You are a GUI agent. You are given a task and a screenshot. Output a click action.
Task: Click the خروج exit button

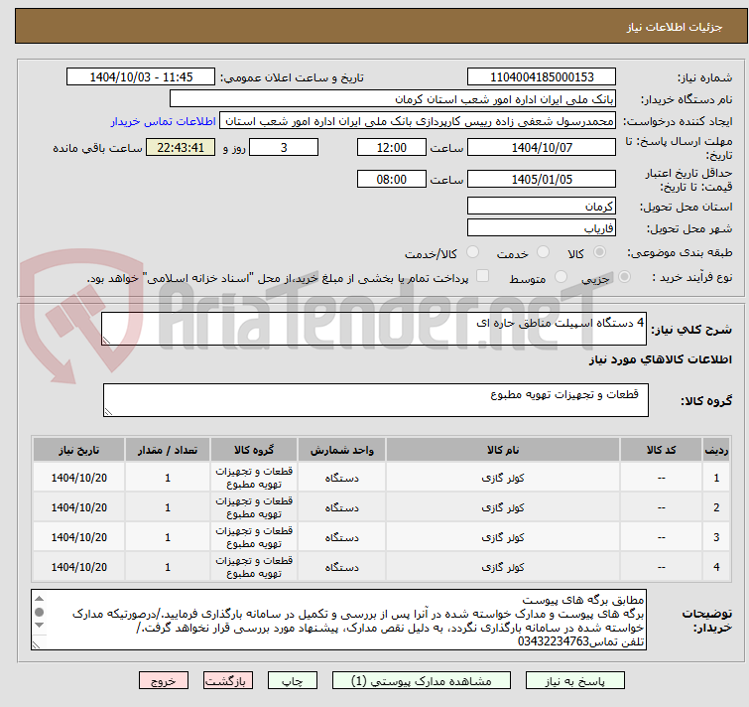164,681
